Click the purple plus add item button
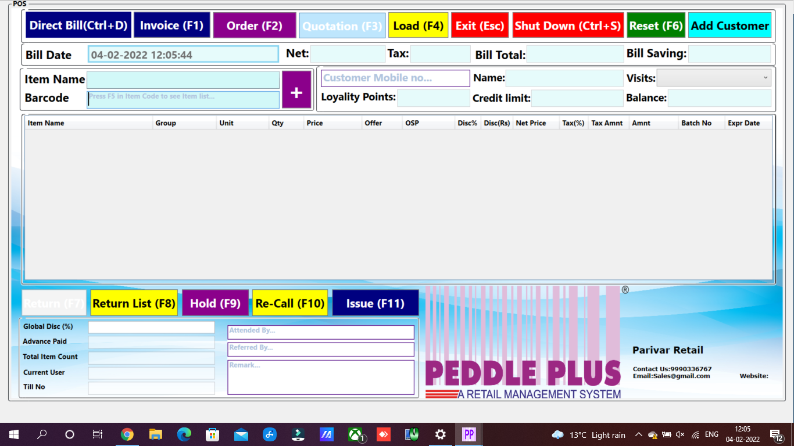 pyautogui.click(x=296, y=90)
